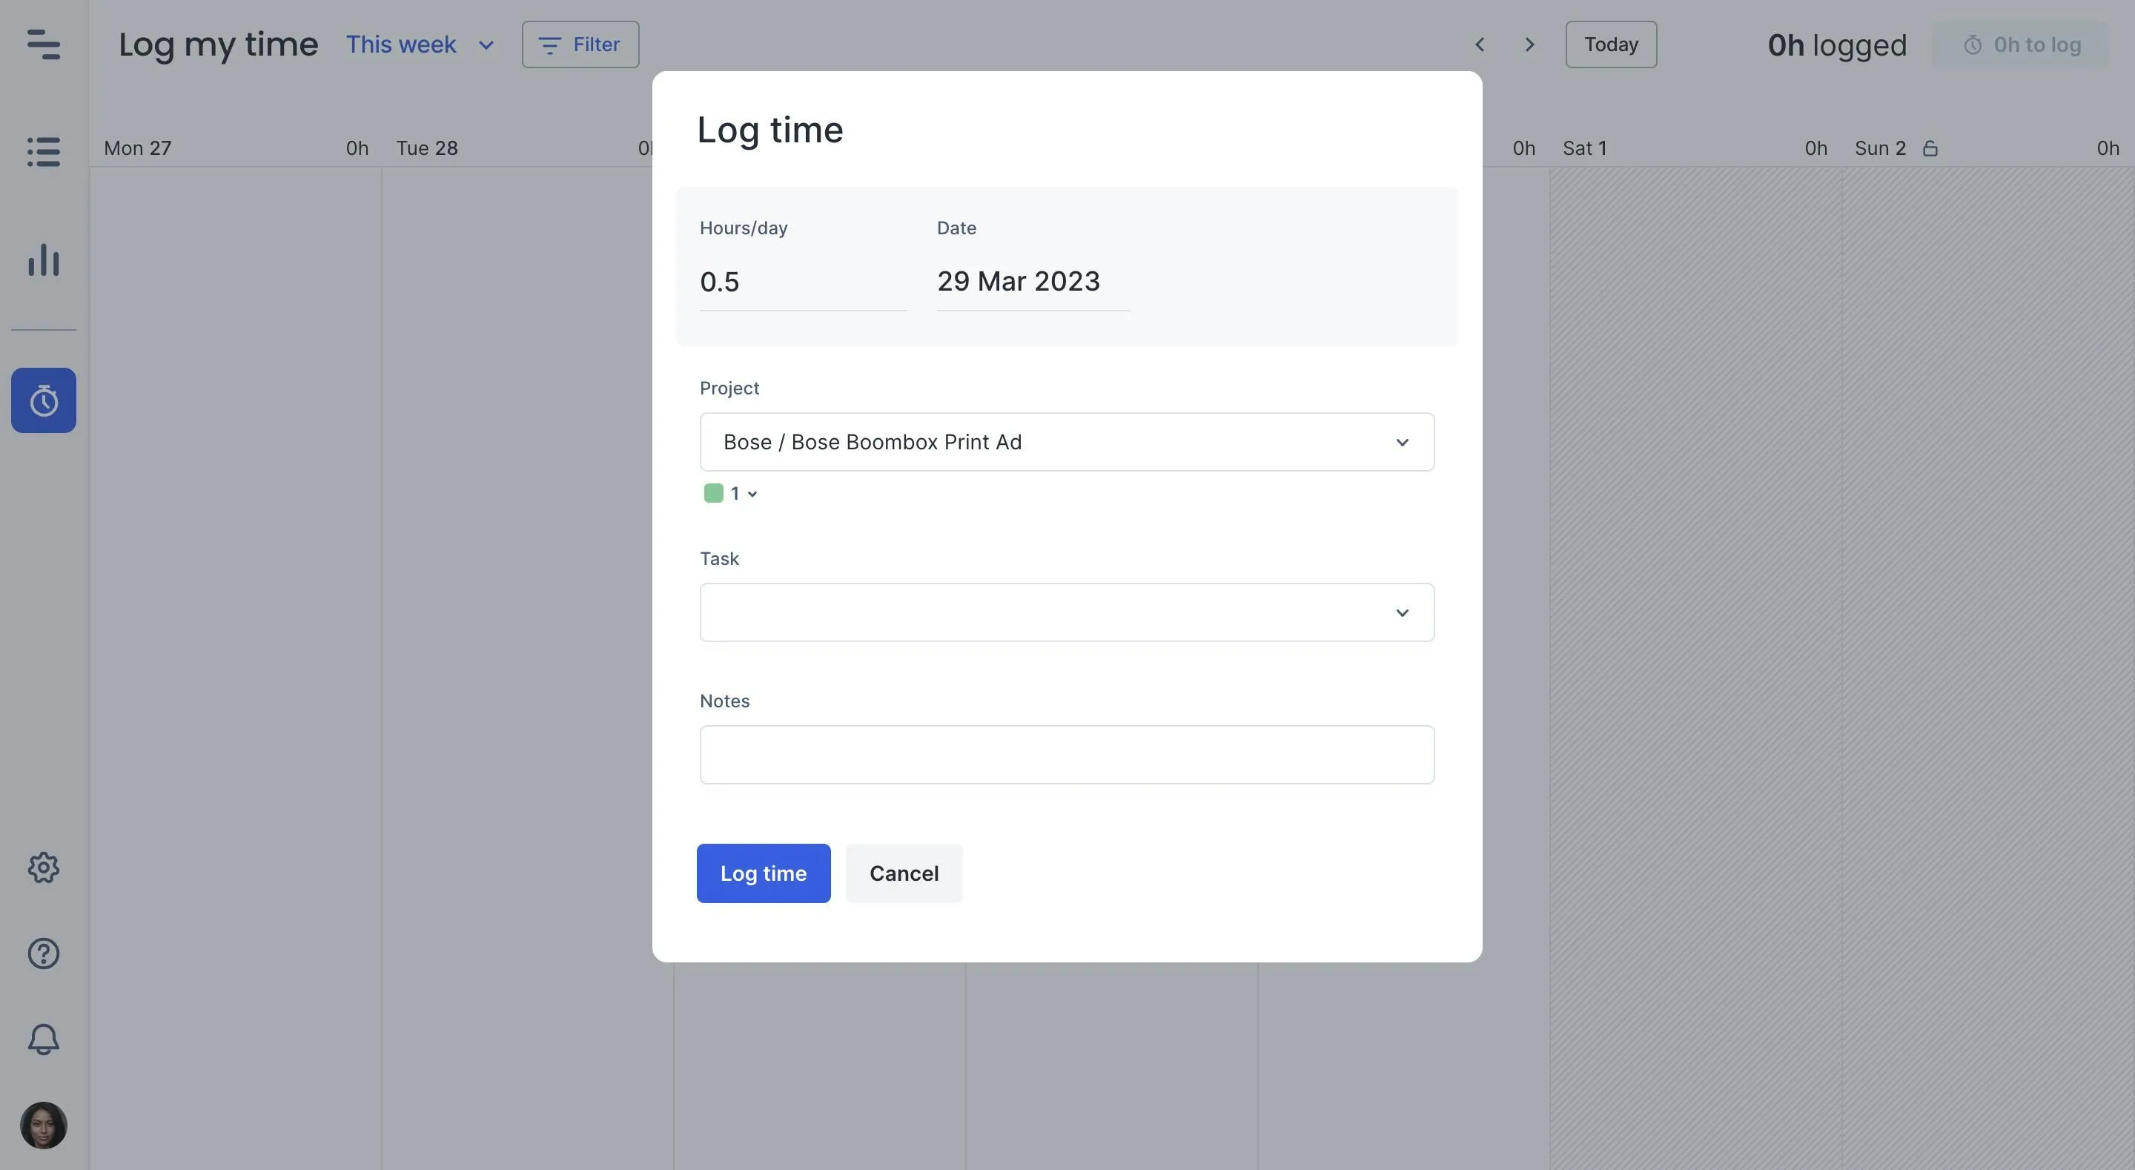Open the date field 29 Mar 2023
The image size is (2135, 1170).
pos(1033,282)
